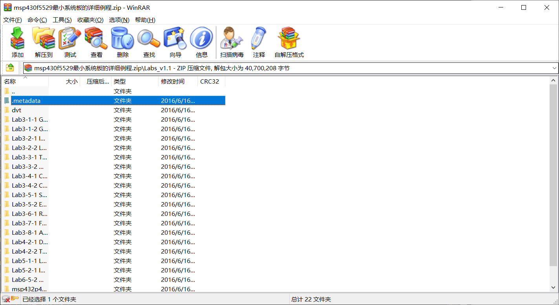Screen dimensions: 559x305
Task: Expand the archive path dropdown arrow
Action: tap(554, 68)
